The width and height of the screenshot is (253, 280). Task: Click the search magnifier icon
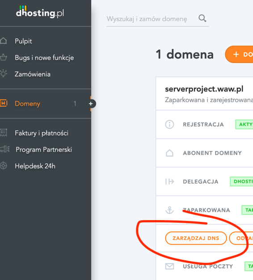tap(202, 18)
